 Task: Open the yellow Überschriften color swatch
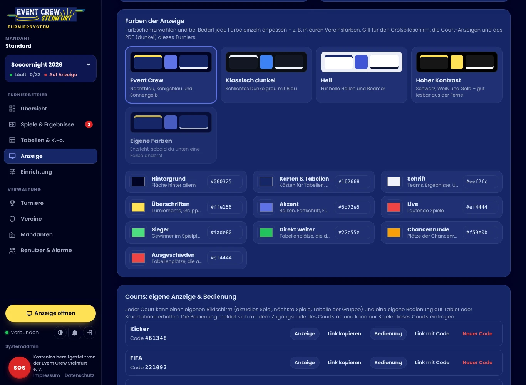pyautogui.click(x=138, y=207)
